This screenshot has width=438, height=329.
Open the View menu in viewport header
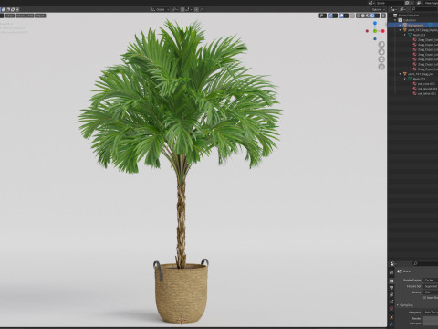tap(10, 16)
